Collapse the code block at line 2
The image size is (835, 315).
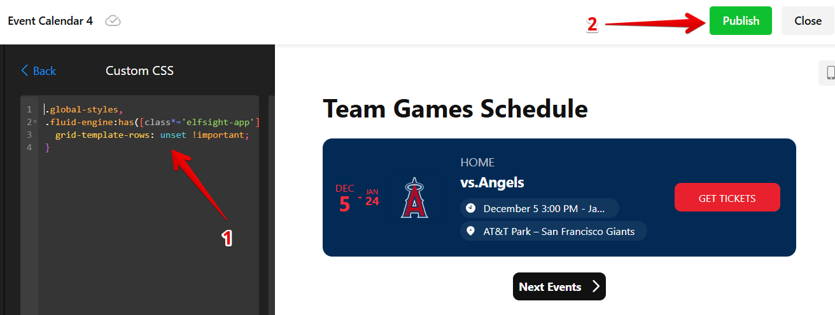[35, 123]
